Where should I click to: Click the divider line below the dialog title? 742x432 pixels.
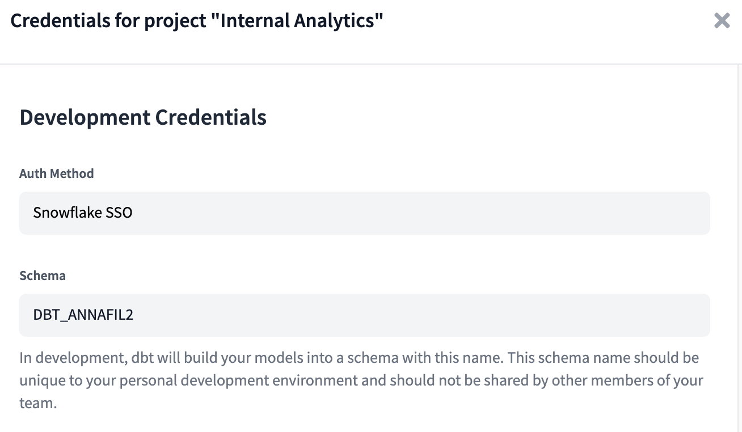point(371,64)
